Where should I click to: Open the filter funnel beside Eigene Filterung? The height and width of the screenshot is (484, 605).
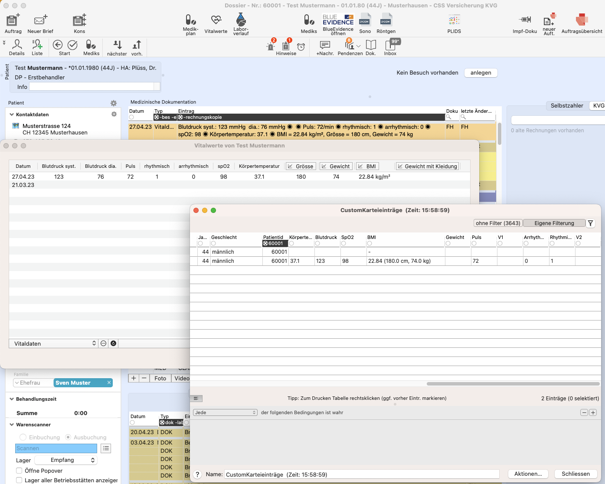coord(591,223)
